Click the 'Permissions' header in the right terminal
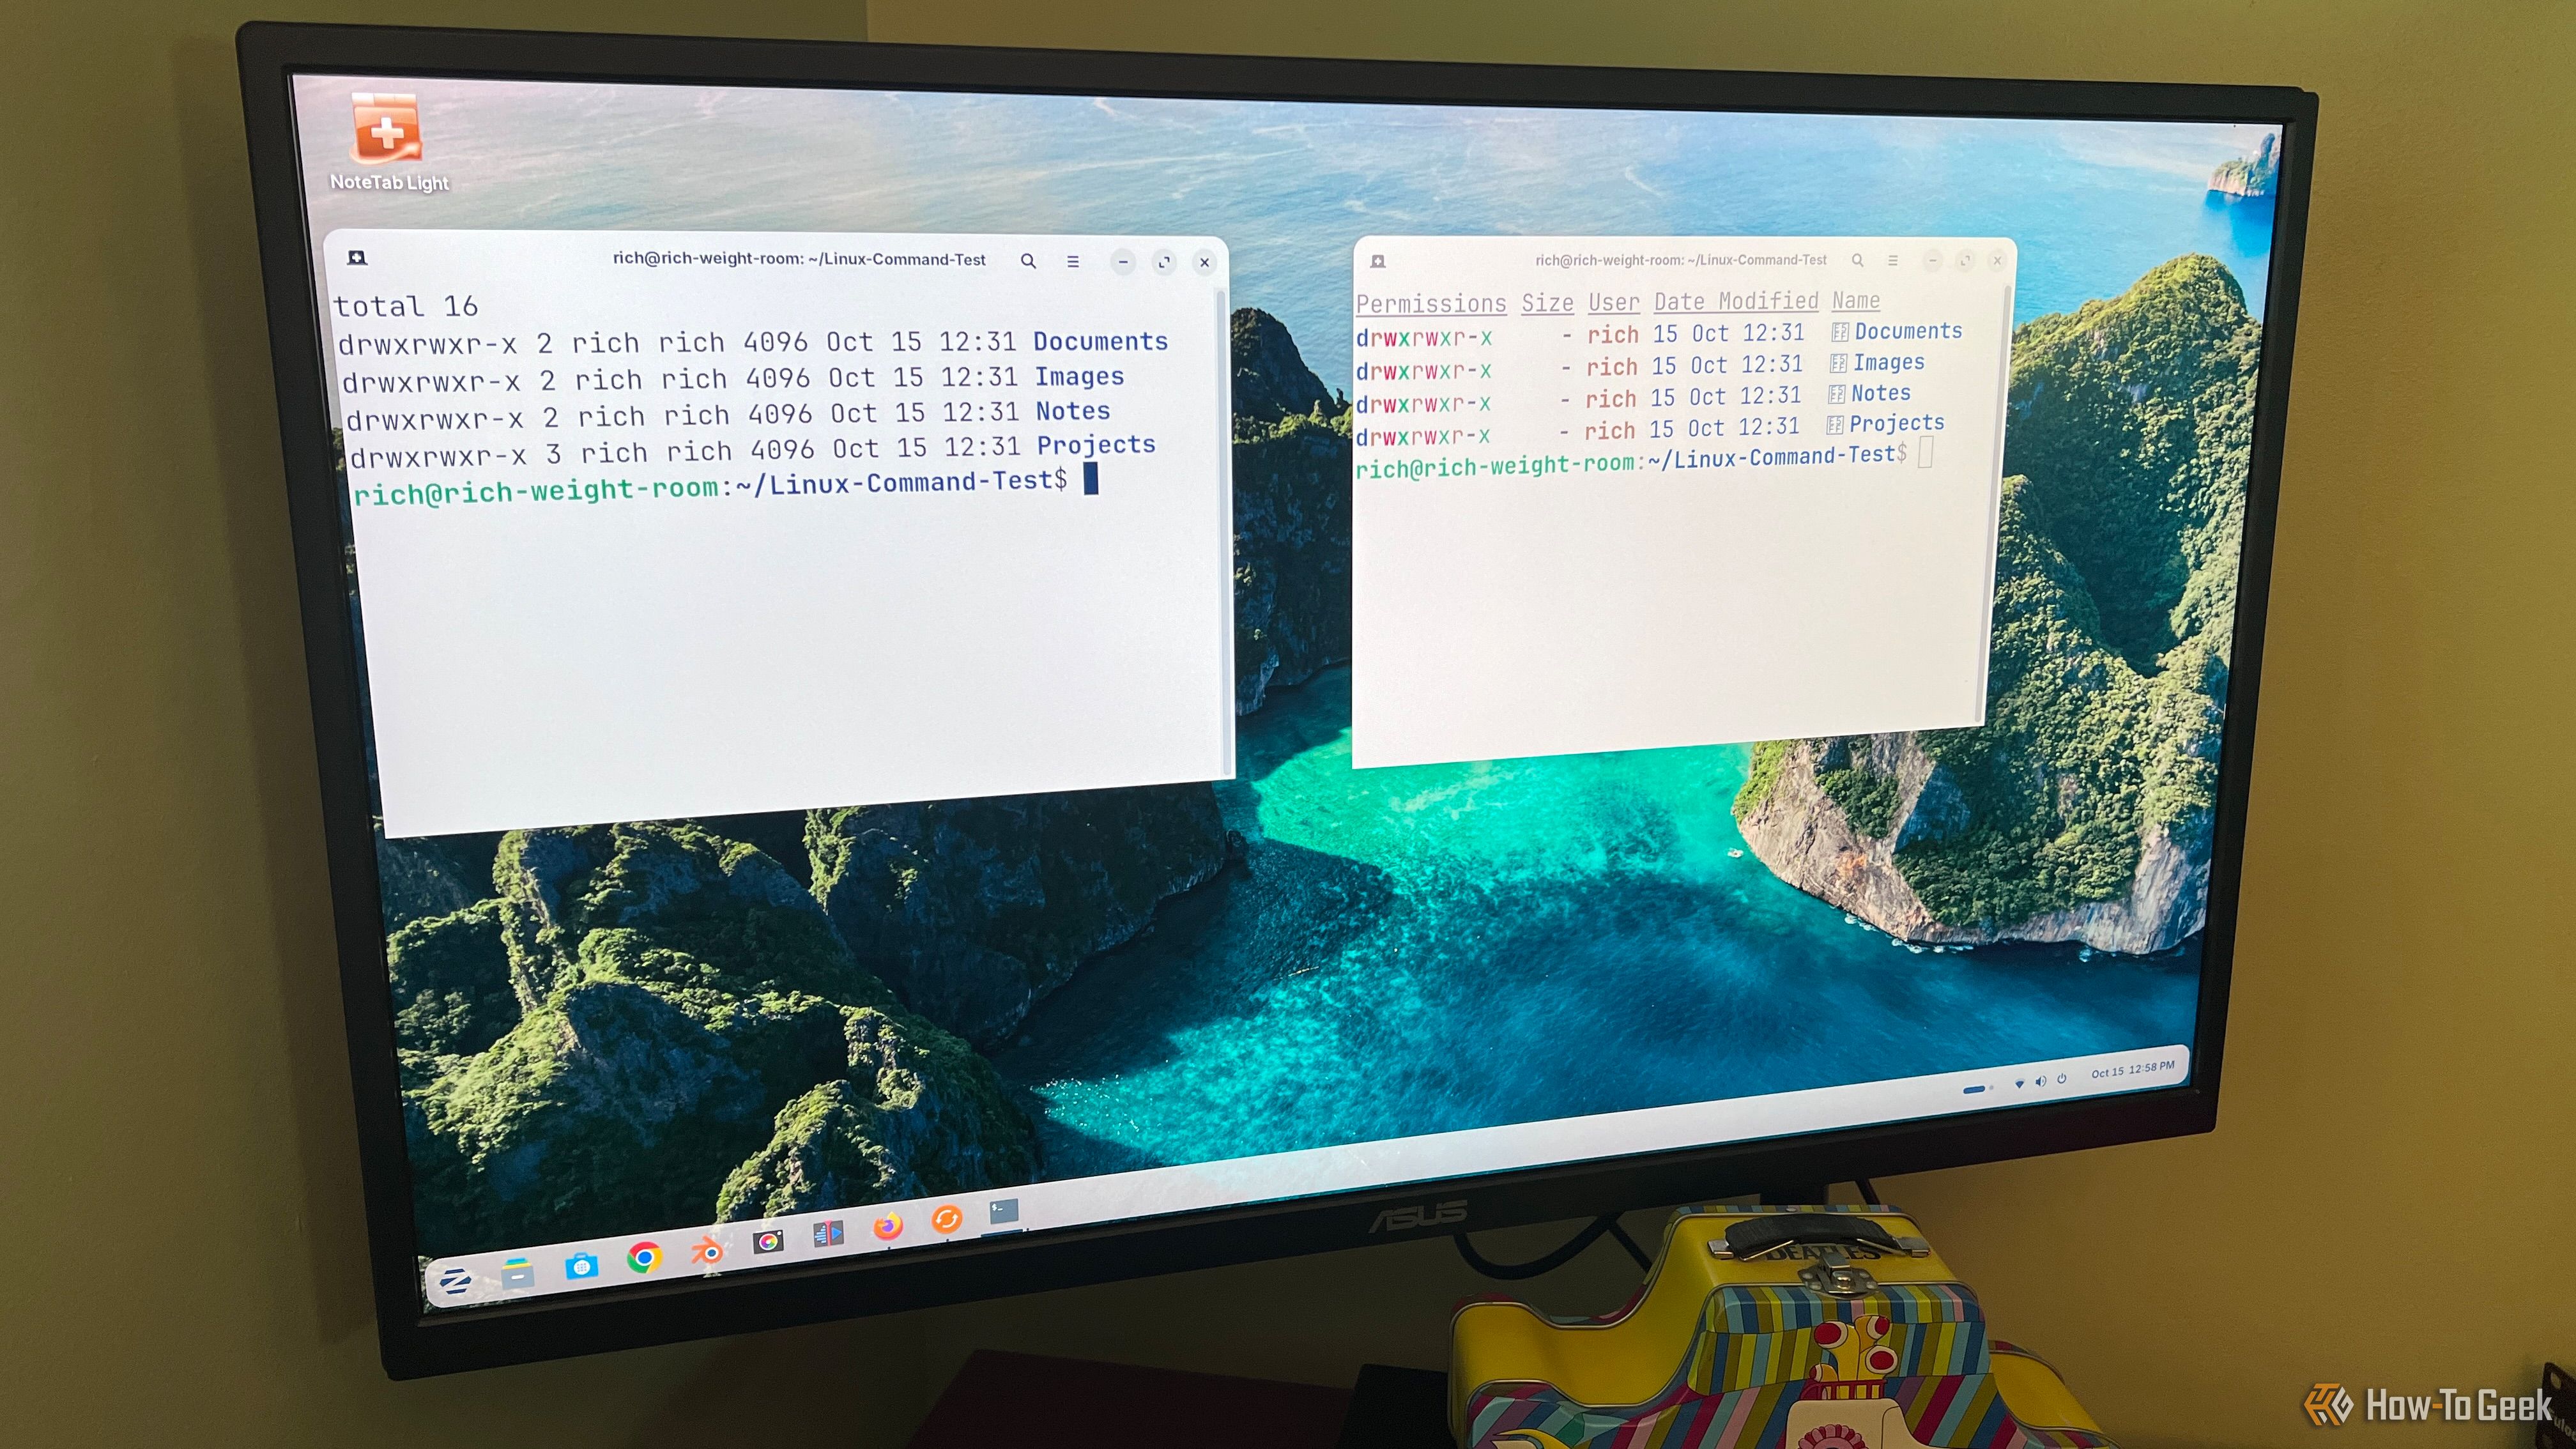Screen dimensions: 2576x1449 click(x=1431, y=304)
